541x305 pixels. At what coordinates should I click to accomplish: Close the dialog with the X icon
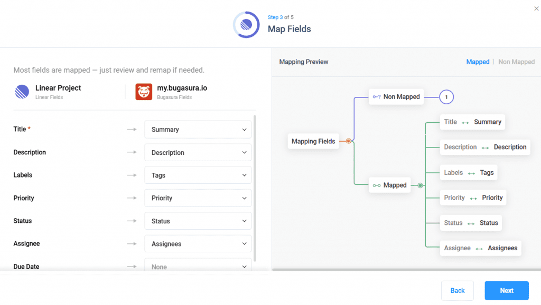pos(537,8)
